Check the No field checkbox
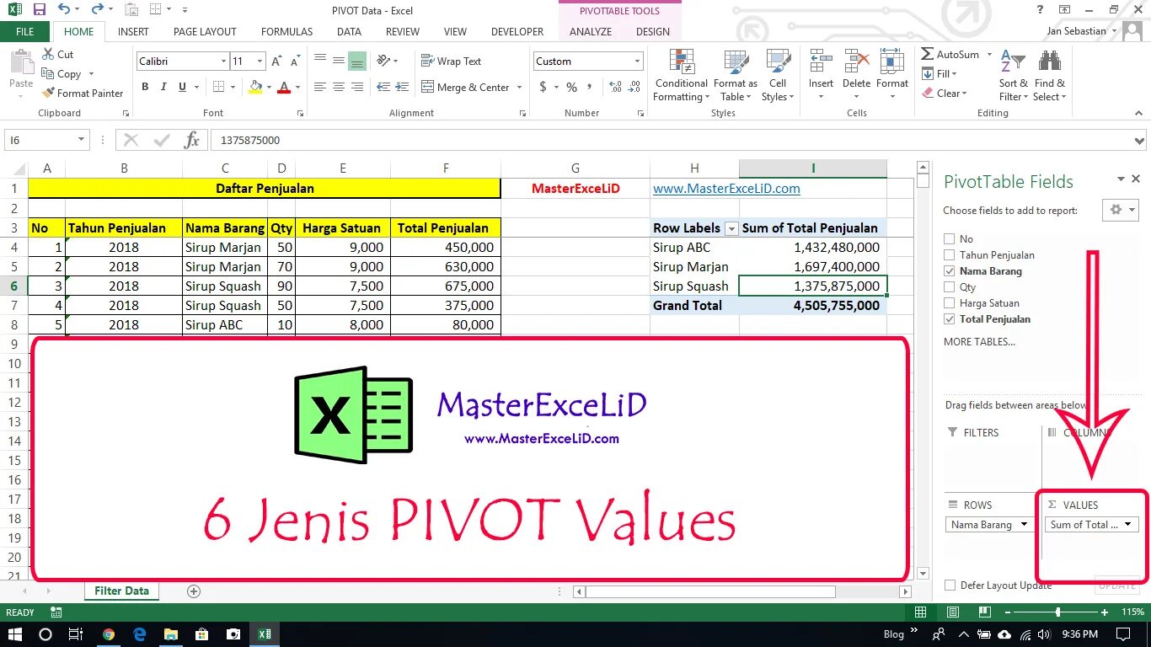The width and height of the screenshot is (1151, 647). [950, 239]
